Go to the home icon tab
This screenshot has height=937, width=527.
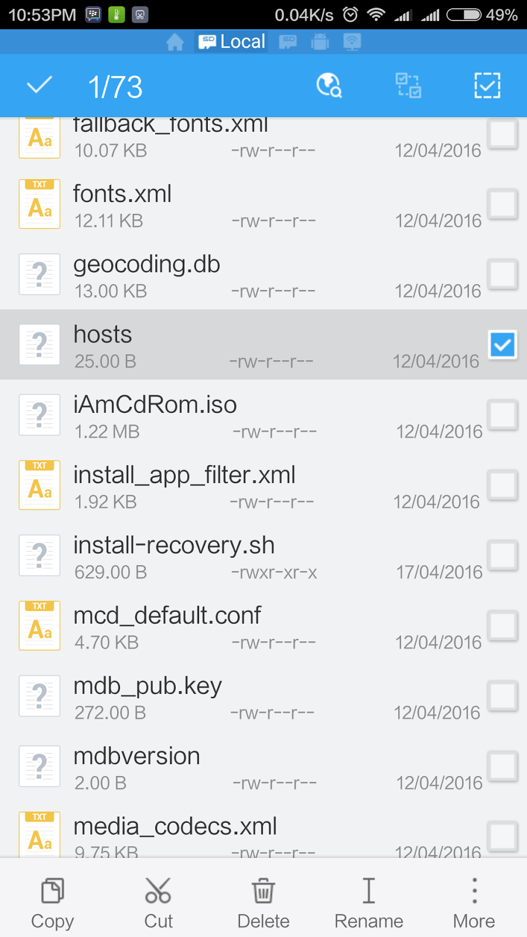coord(174,42)
